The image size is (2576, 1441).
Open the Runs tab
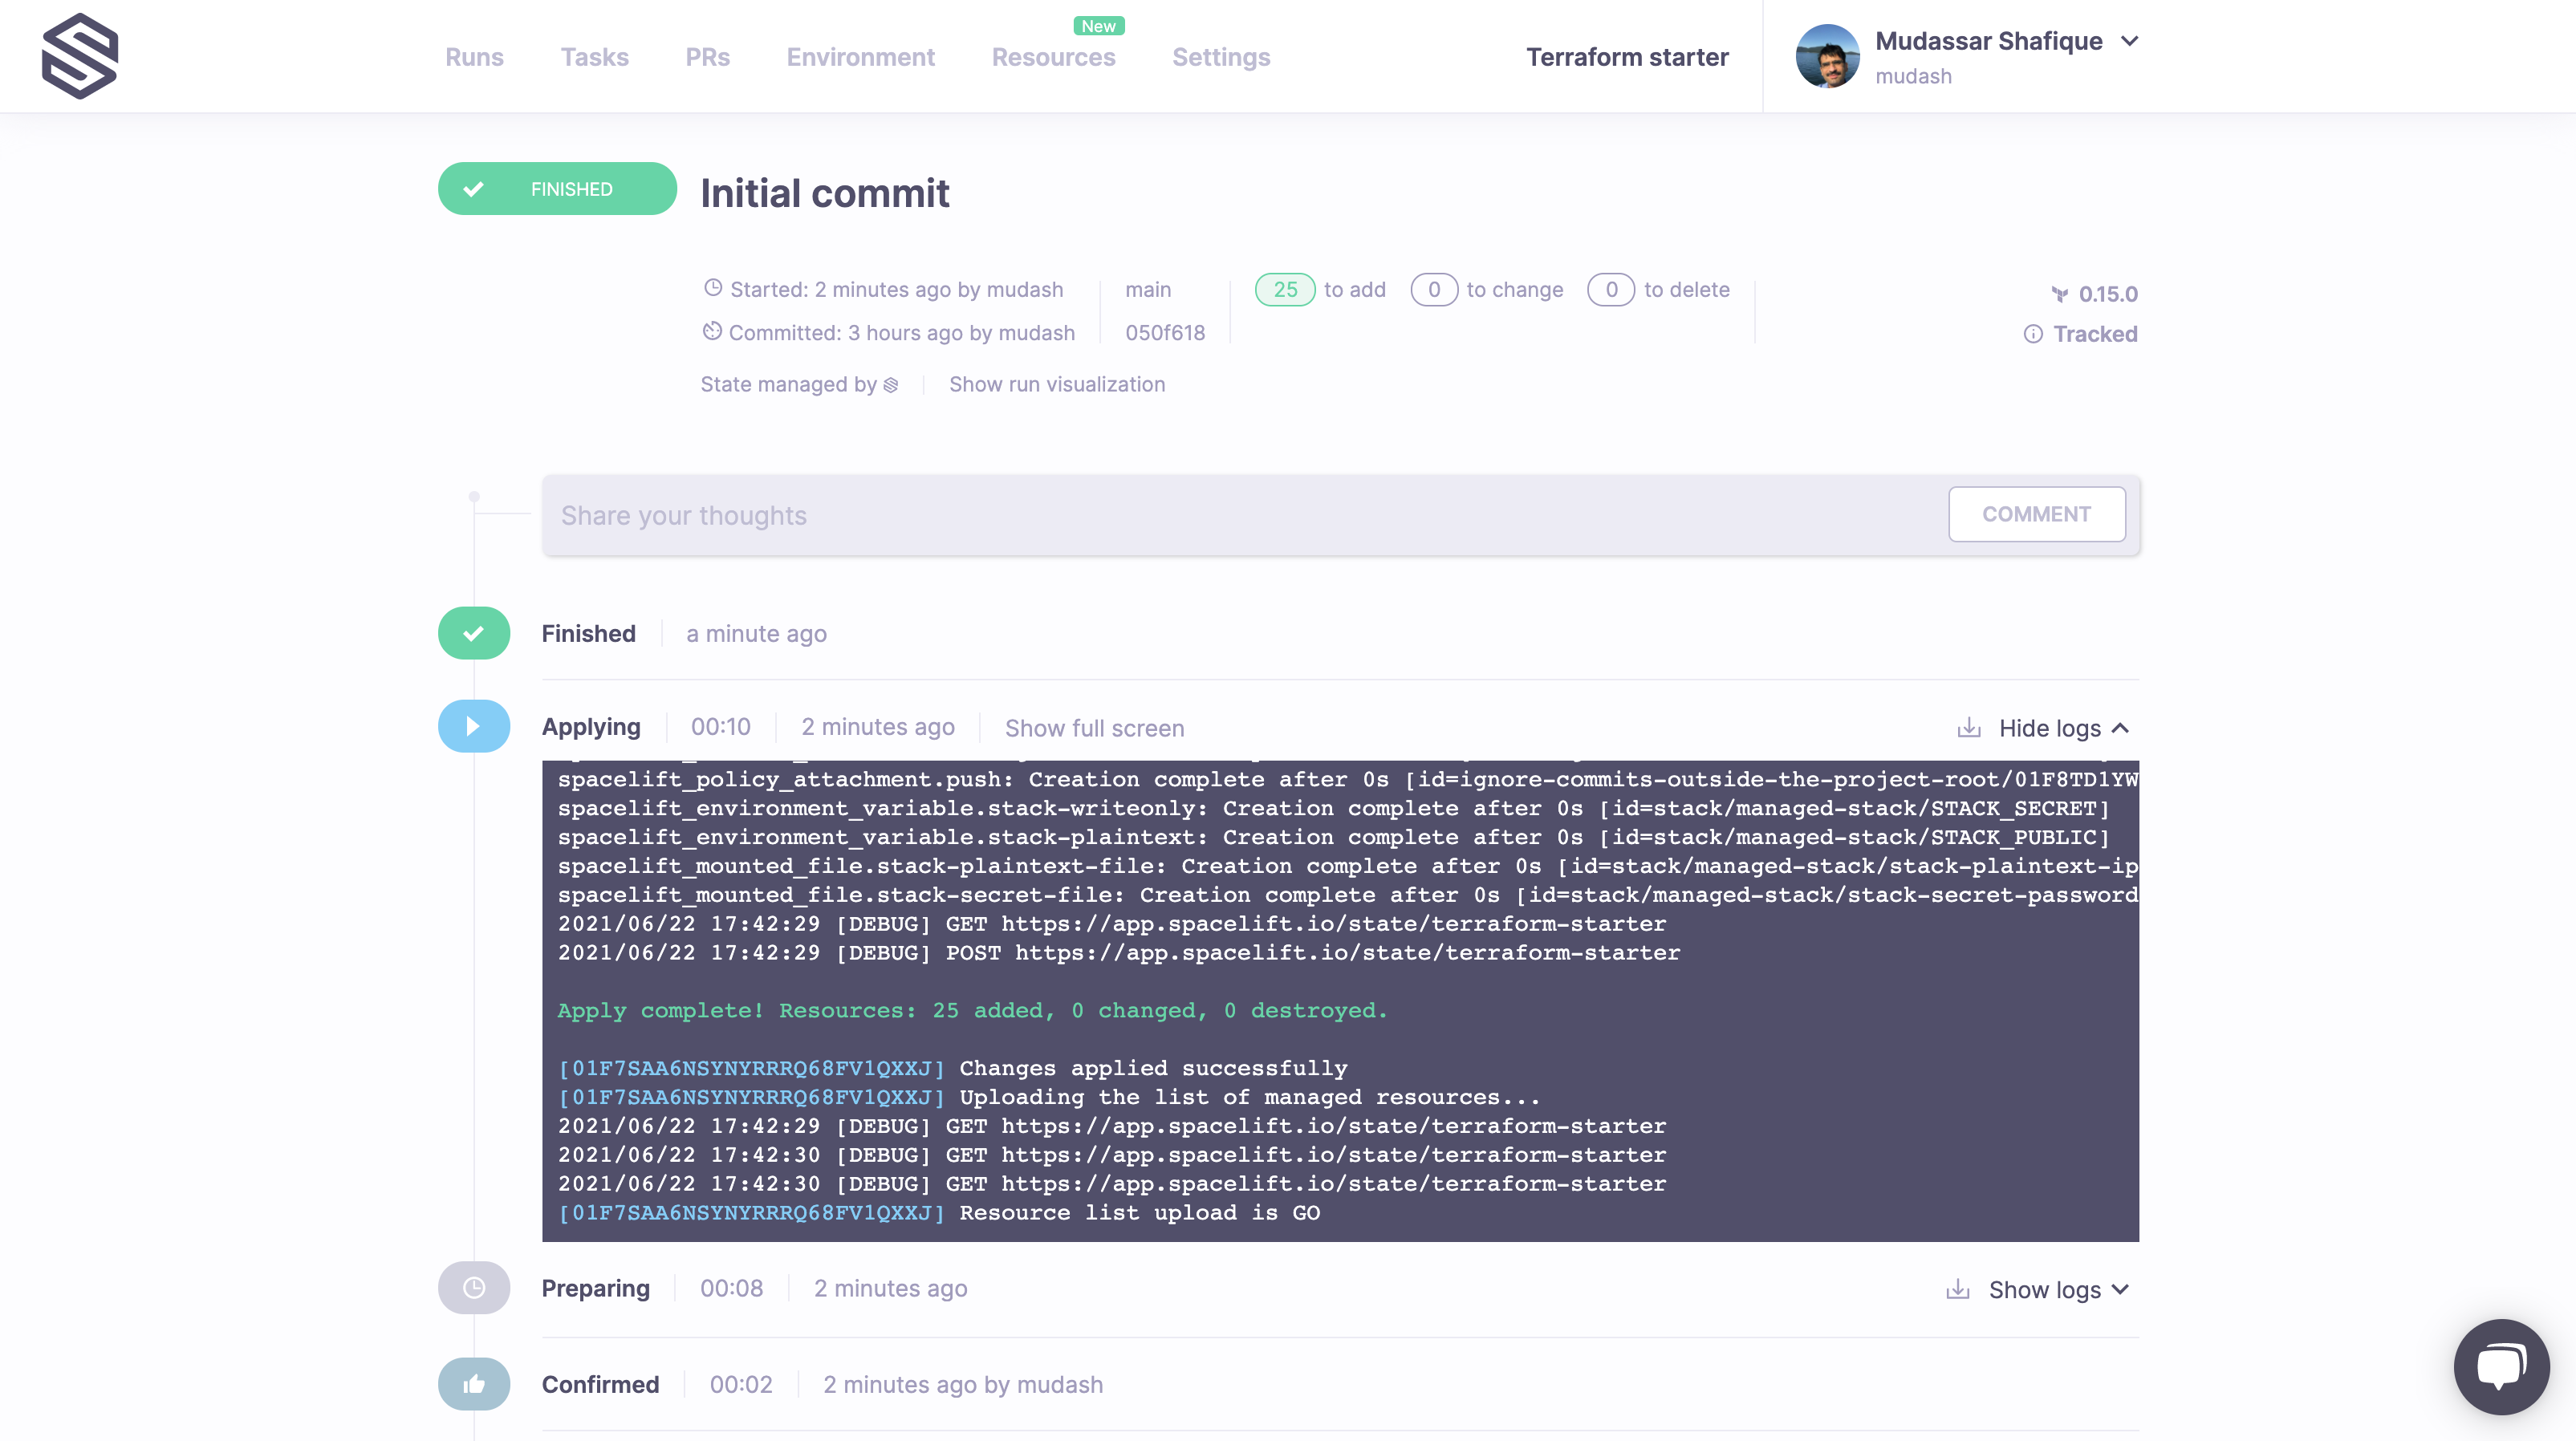[x=474, y=57]
